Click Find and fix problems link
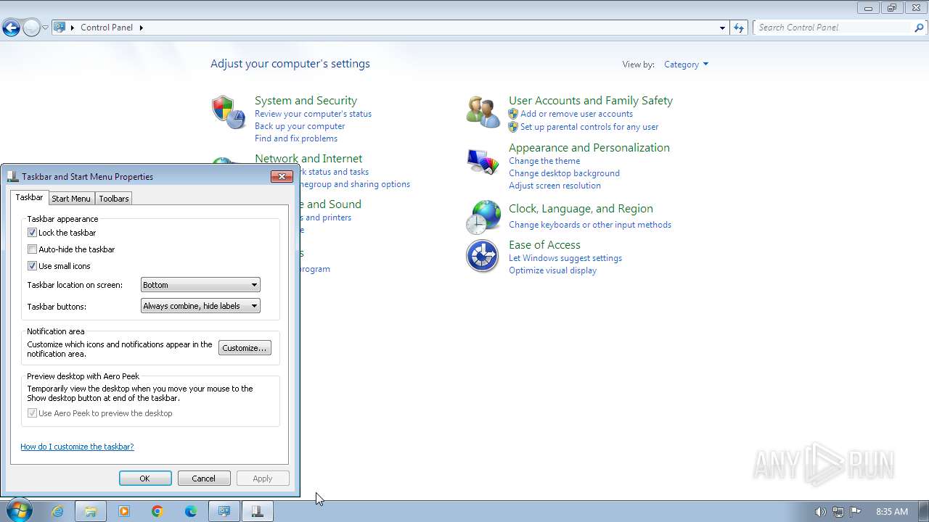Viewport: 929px width, 522px height. pos(296,138)
